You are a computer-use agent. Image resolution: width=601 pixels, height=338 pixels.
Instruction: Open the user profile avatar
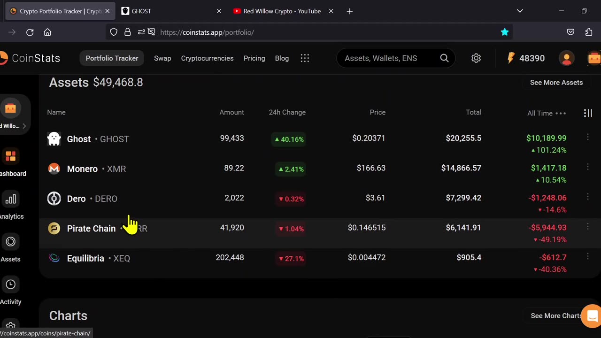click(x=567, y=58)
